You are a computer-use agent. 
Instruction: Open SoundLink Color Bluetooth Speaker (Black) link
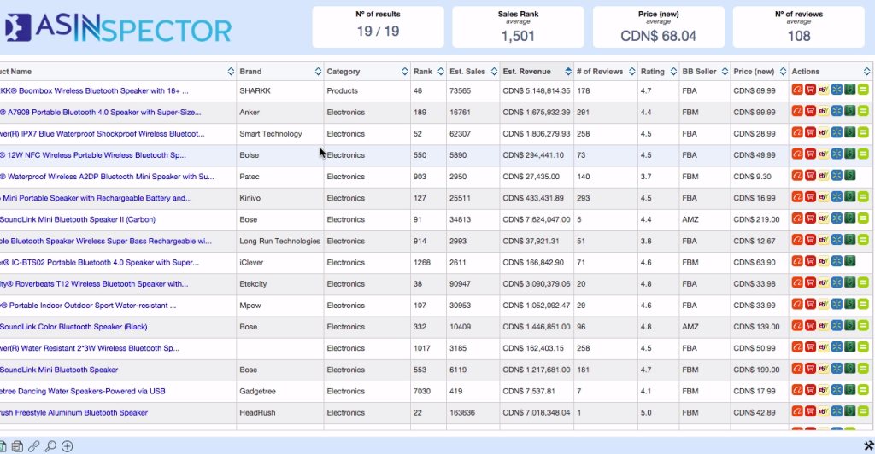pyautogui.click(x=73, y=327)
